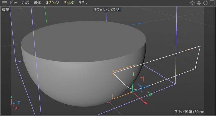Expand the オプション dropdown menu
Image resolution: width=216 pixels, height=116 pixels.
[52, 3]
